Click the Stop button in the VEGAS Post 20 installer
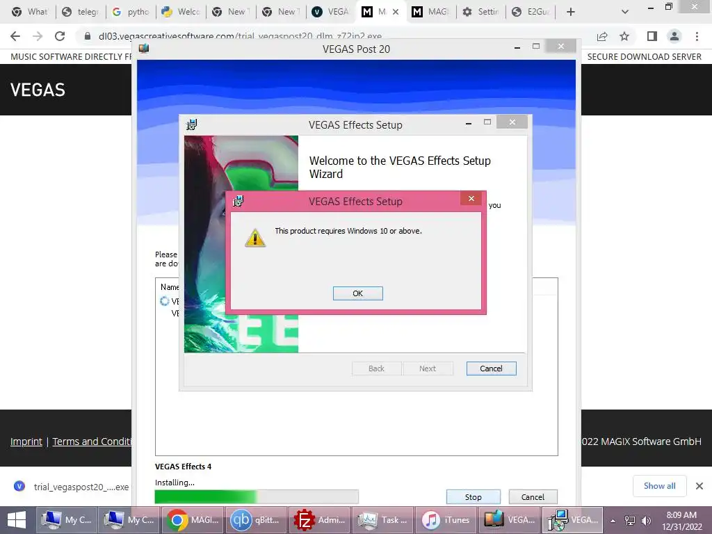The width and height of the screenshot is (712, 534). click(x=473, y=496)
